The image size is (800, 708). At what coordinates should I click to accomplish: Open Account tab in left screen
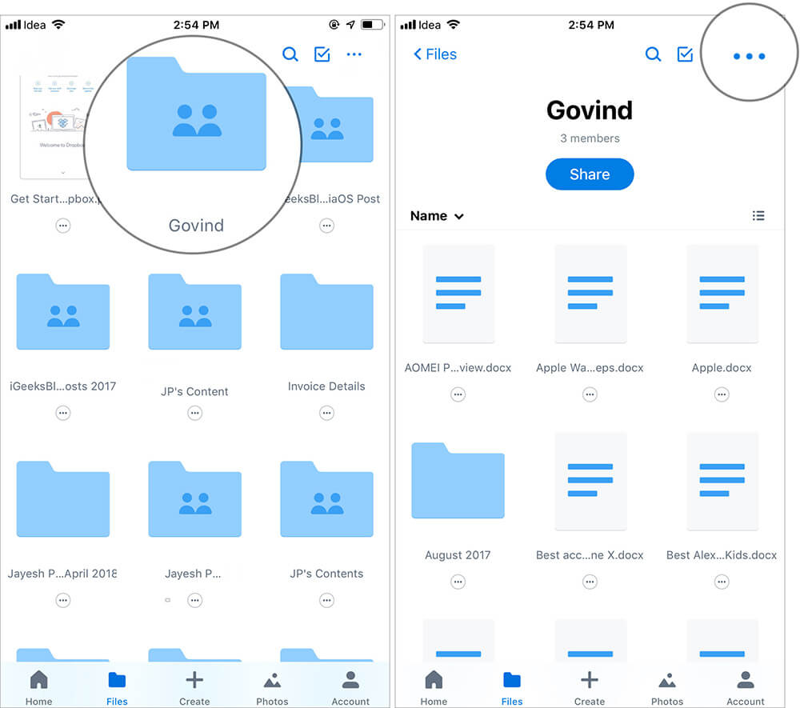tap(350, 687)
